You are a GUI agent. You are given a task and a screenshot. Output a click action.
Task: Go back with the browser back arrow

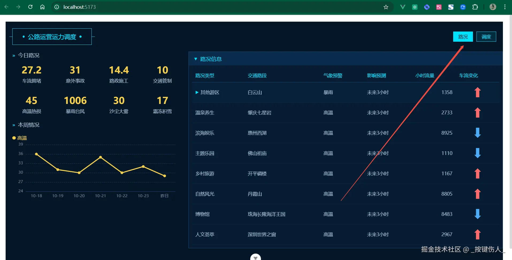tap(6, 7)
